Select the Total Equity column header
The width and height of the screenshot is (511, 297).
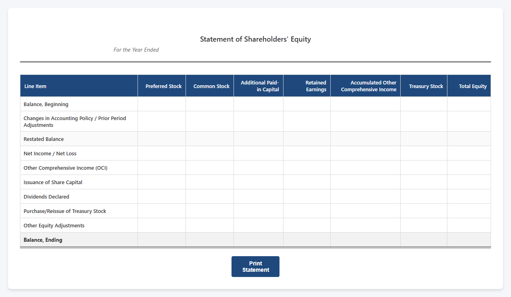(x=469, y=86)
